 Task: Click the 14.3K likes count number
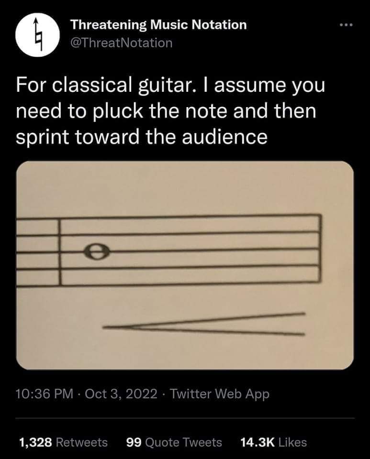click(258, 442)
